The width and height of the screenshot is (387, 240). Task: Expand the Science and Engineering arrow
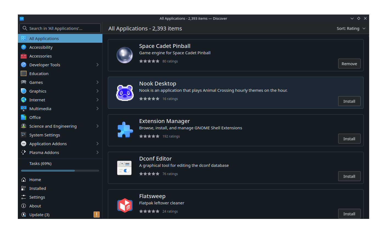tap(97, 126)
